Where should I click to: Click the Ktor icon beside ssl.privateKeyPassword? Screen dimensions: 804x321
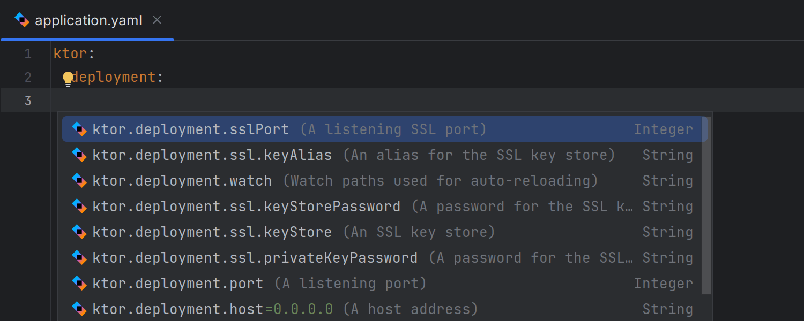[x=79, y=257]
